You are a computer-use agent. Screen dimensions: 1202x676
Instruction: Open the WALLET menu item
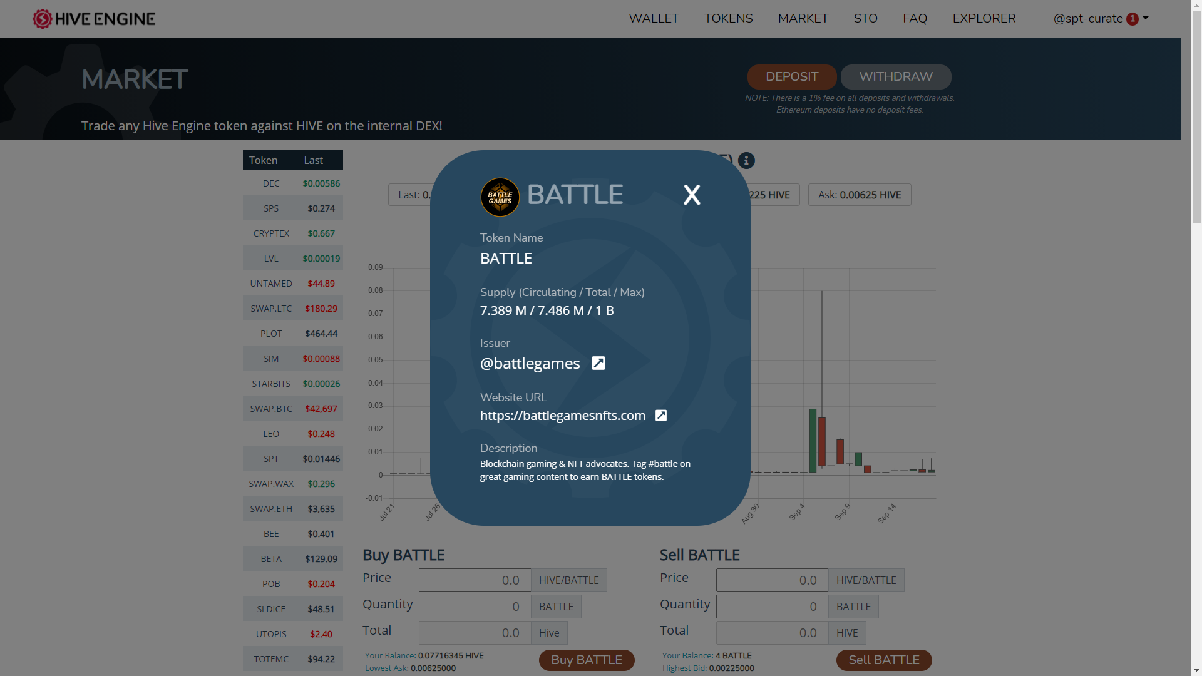point(654,18)
